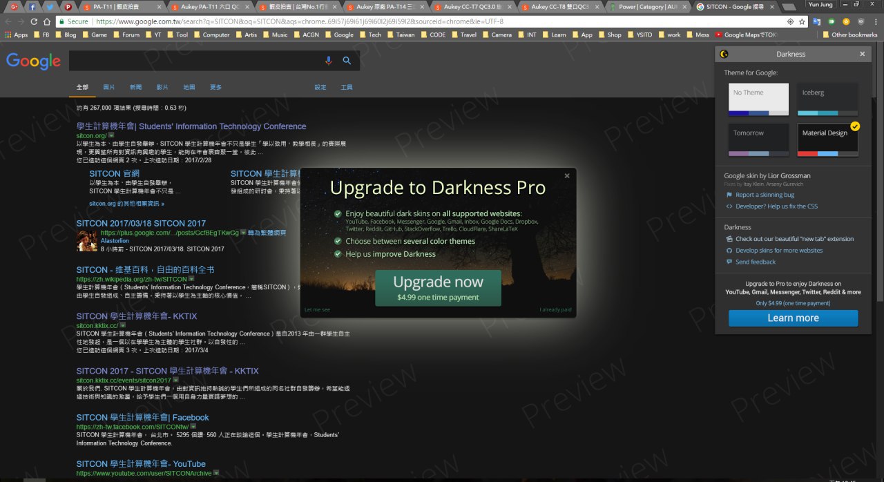The width and height of the screenshot is (884, 482).
Task: Open SITCON 學生計算機年會 Facebook result
Action: click(142, 417)
